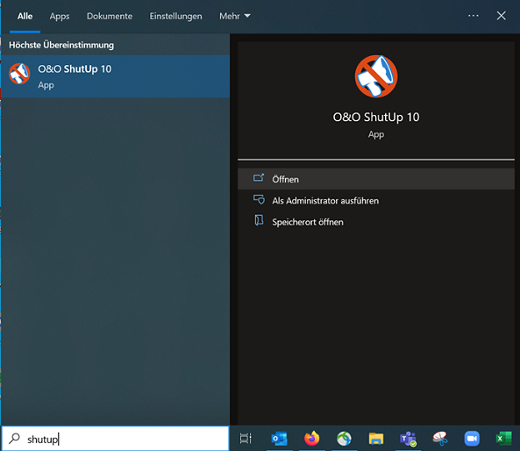Click the search box containing shutup
The image size is (520, 451).
(x=115, y=439)
